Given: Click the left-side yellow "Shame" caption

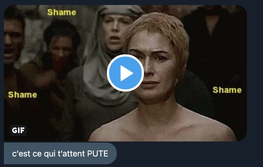Looking at the screenshot, I should tap(22, 95).
